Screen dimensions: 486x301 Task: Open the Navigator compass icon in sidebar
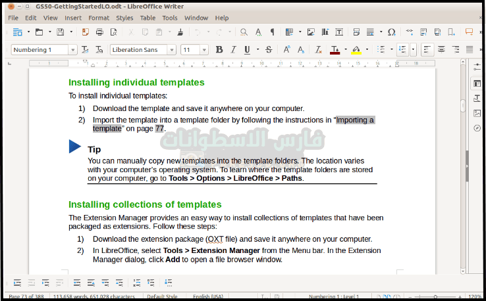click(477, 128)
